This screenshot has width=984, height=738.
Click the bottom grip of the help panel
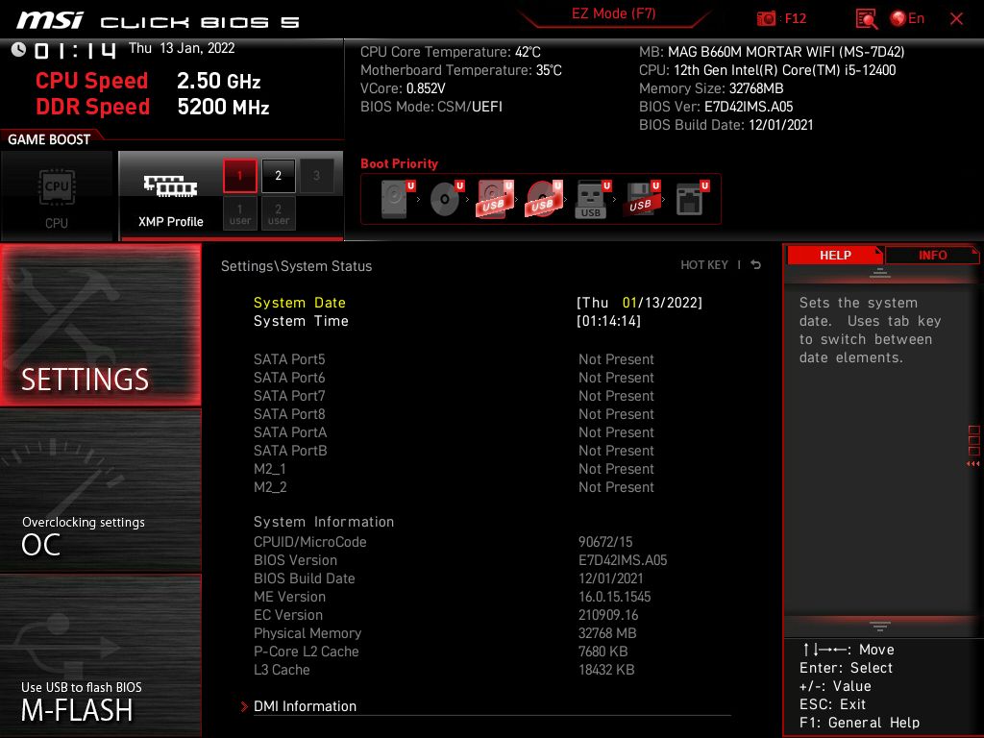tap(880, 626)
